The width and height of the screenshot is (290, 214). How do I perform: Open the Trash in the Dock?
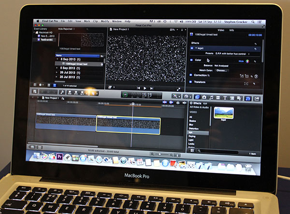pos(248,168)
